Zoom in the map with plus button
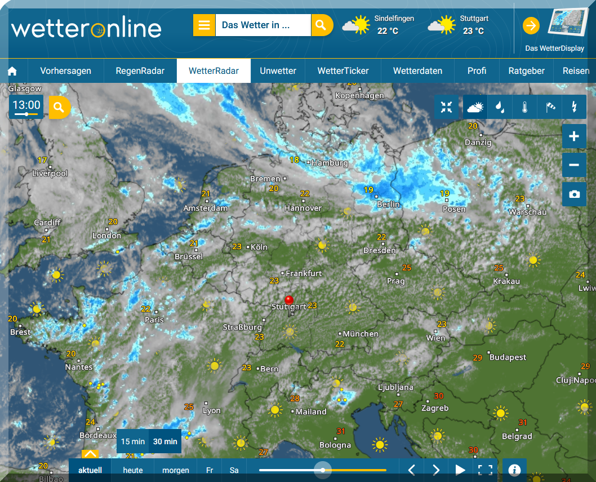596x482 pixels. (x=574, y=136)
